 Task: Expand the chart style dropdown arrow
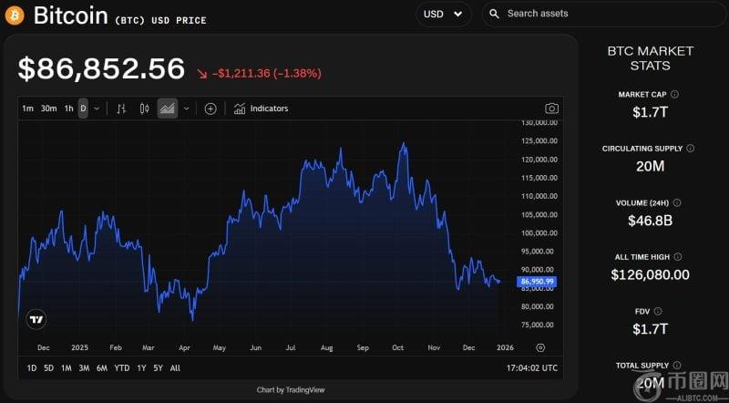(x=187, y=108)
